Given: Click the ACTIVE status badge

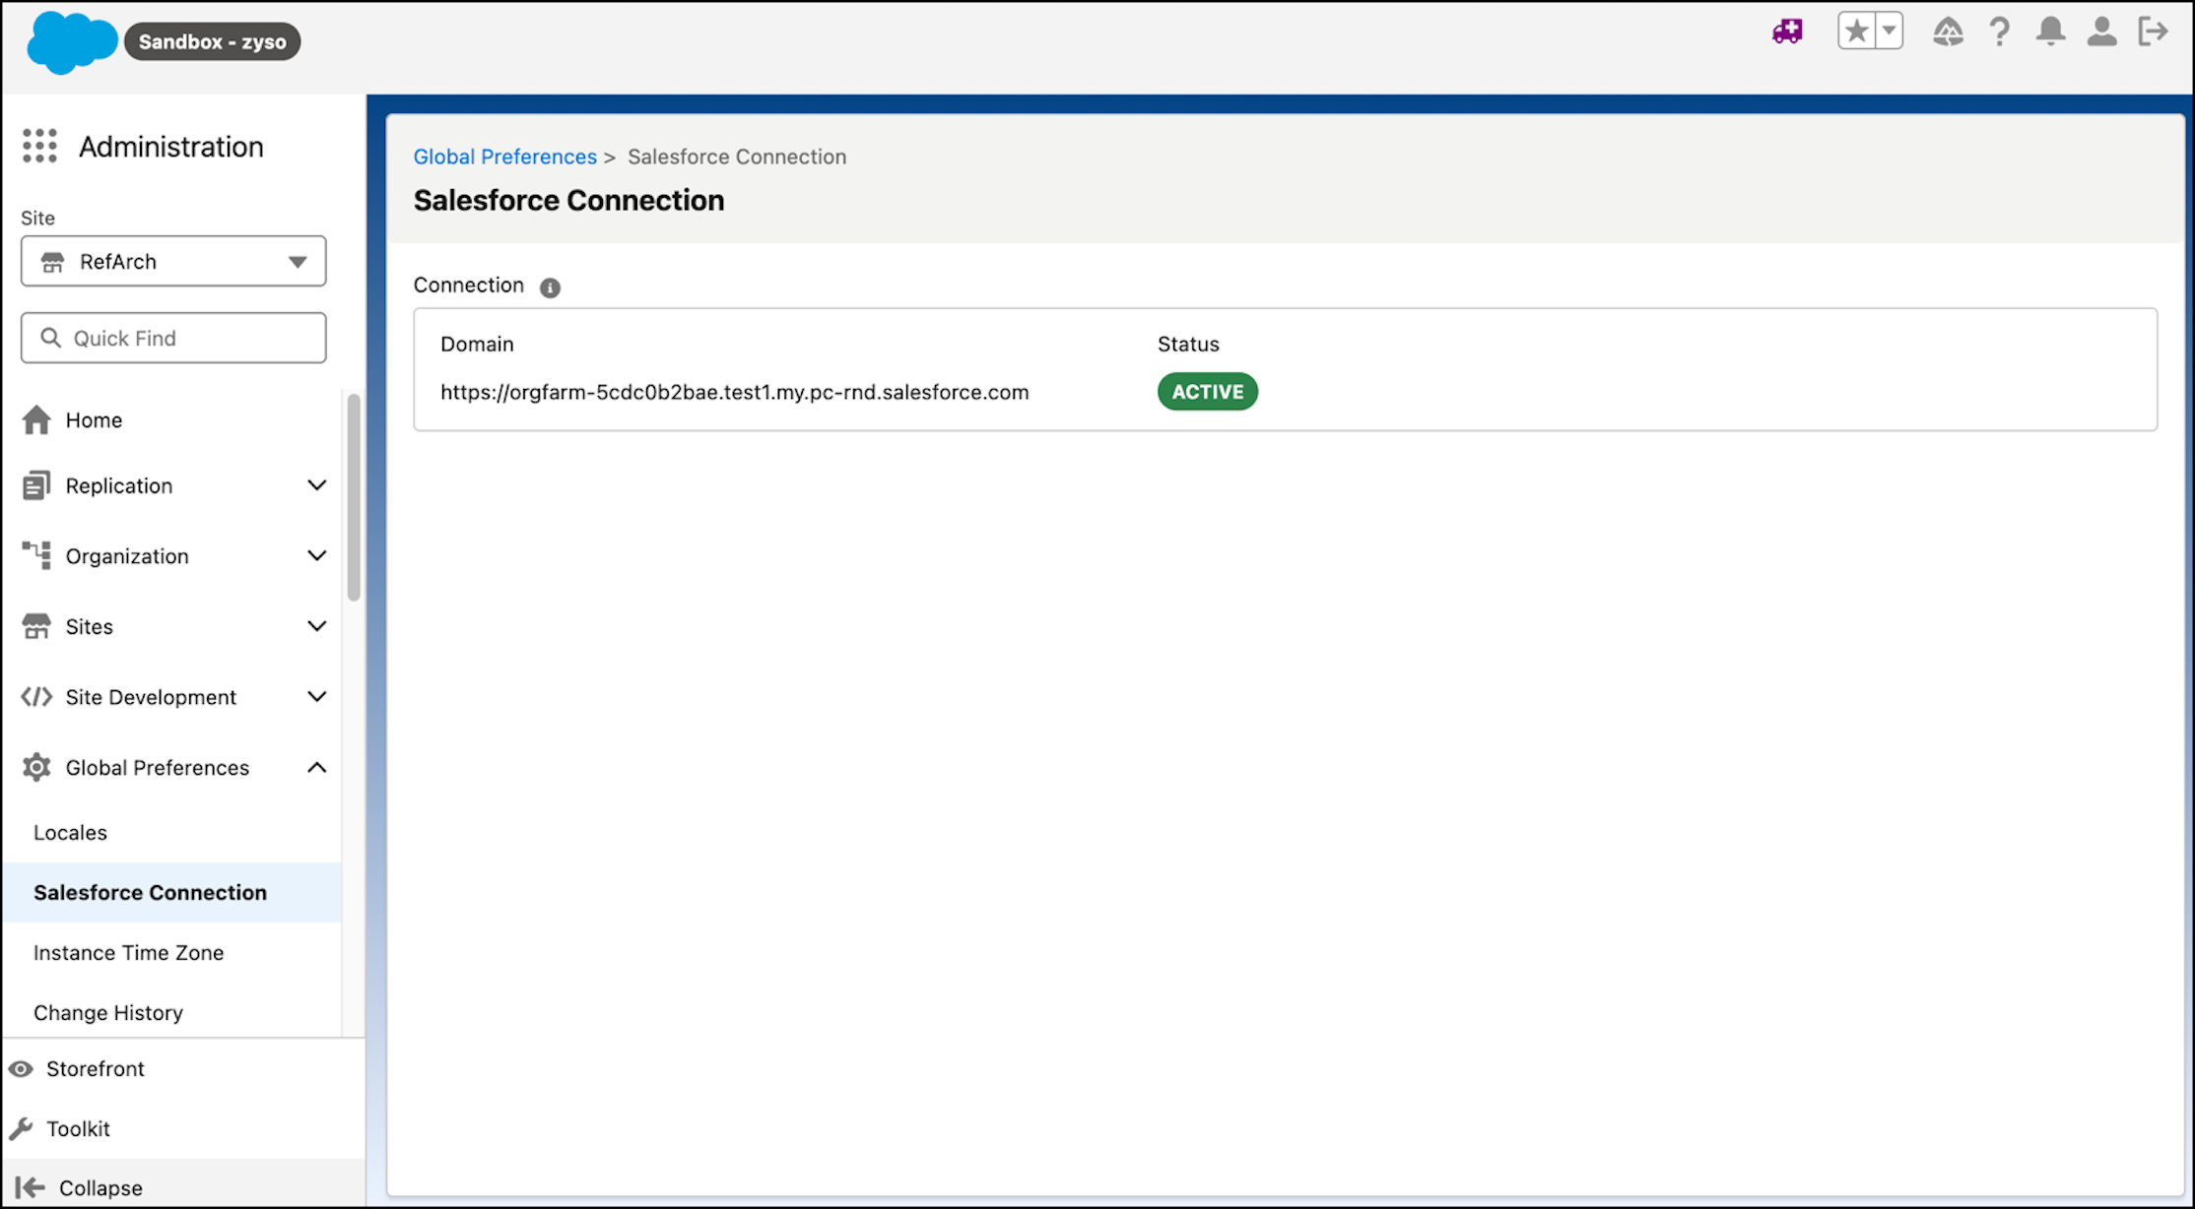Looking at the screenshot, I should pos(1208,392).
